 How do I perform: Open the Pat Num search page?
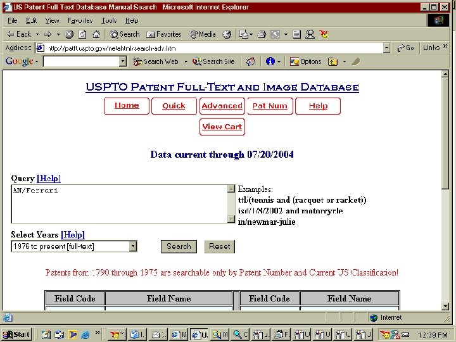coord(270,106)
